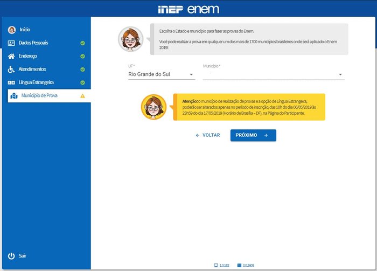
Task: Select Município de Prova menu item
Action: (49, 96)
